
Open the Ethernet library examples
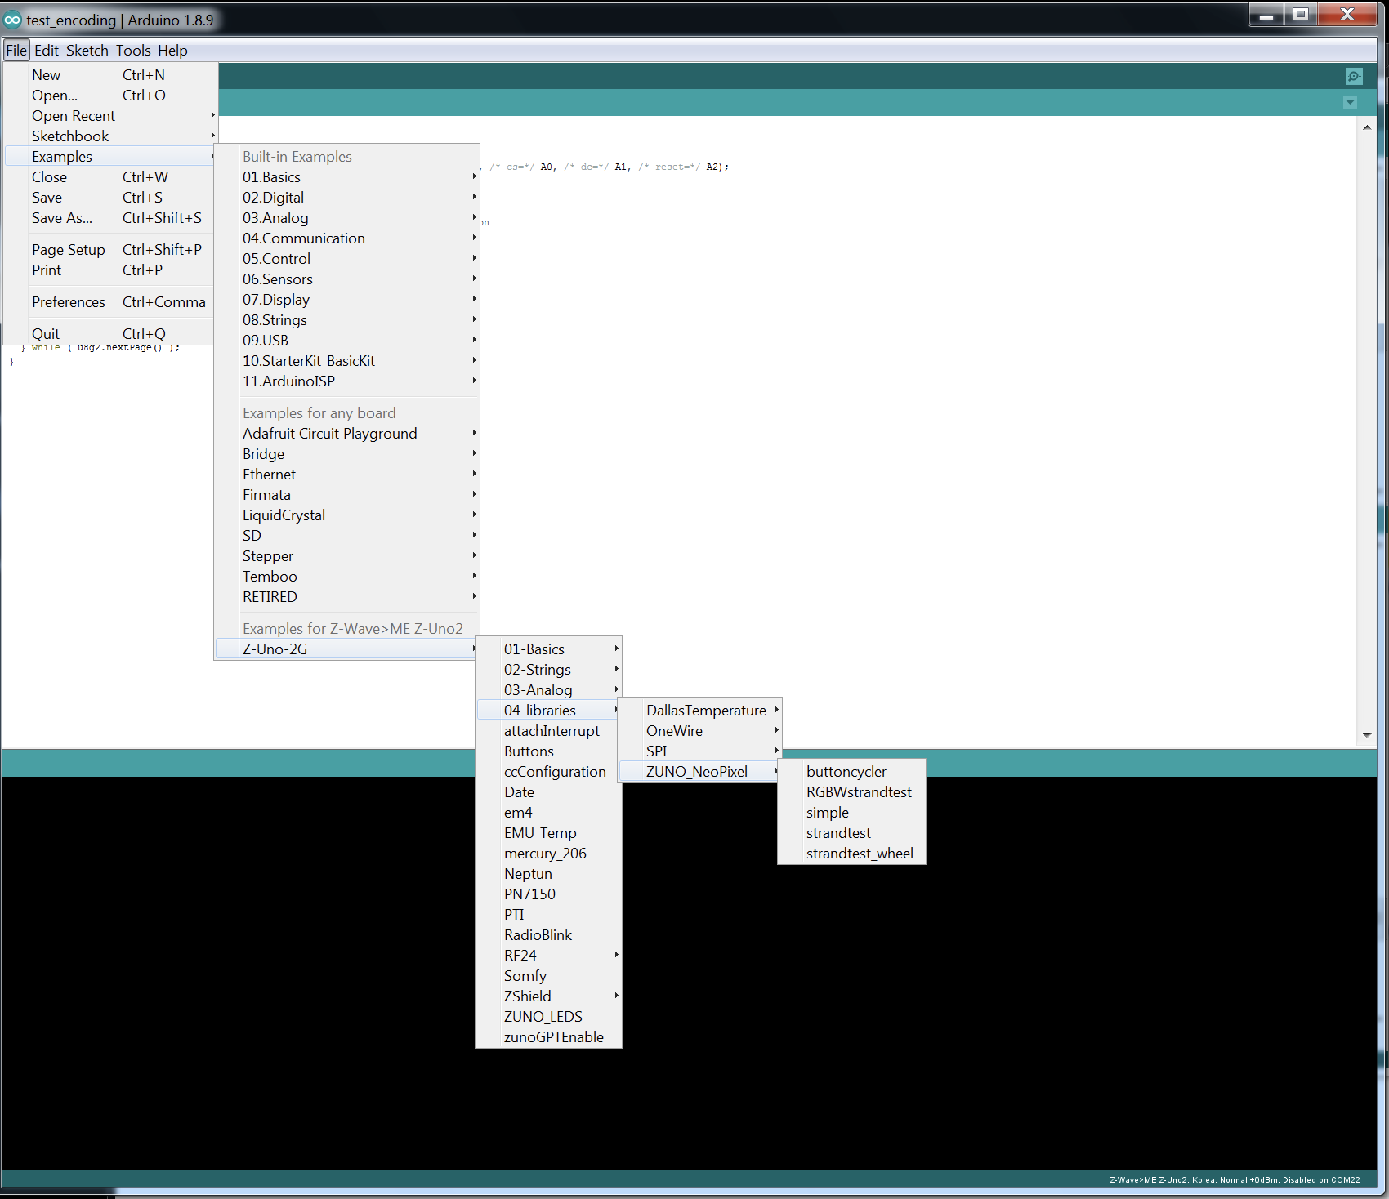coord(347,474)
